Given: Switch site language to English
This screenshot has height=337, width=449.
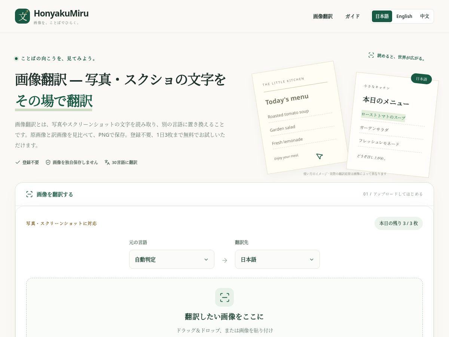Looking at the screenshot, I should point(404,16).
